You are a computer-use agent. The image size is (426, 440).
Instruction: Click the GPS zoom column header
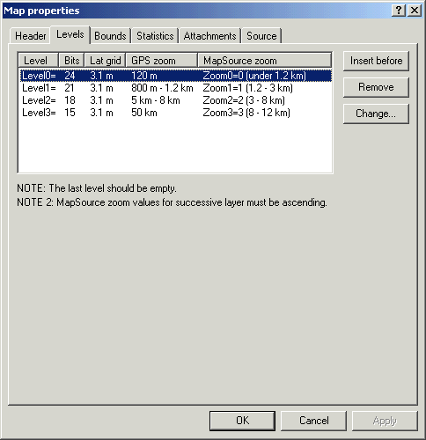(162, 61)
